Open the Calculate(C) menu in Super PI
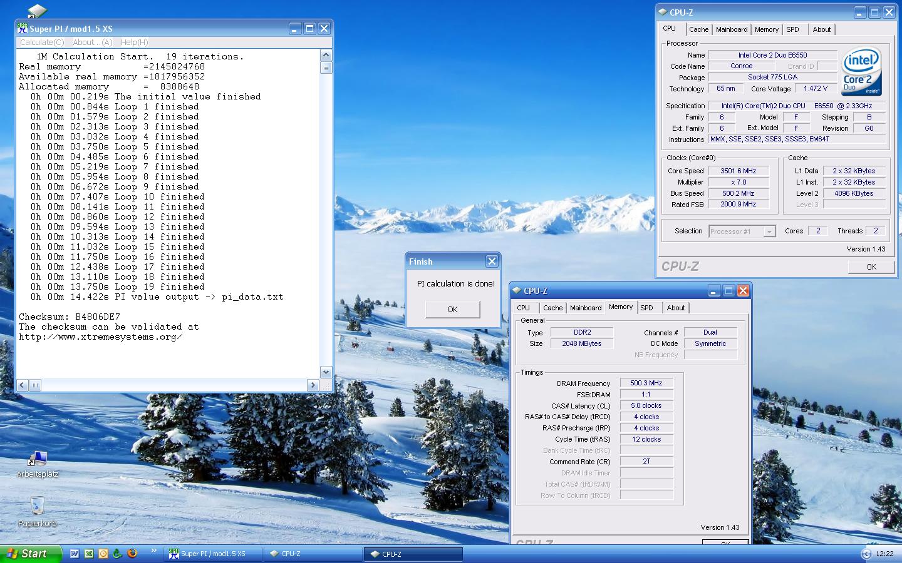The height and width of the screenshot is (563, 902). tap(42, 43)
